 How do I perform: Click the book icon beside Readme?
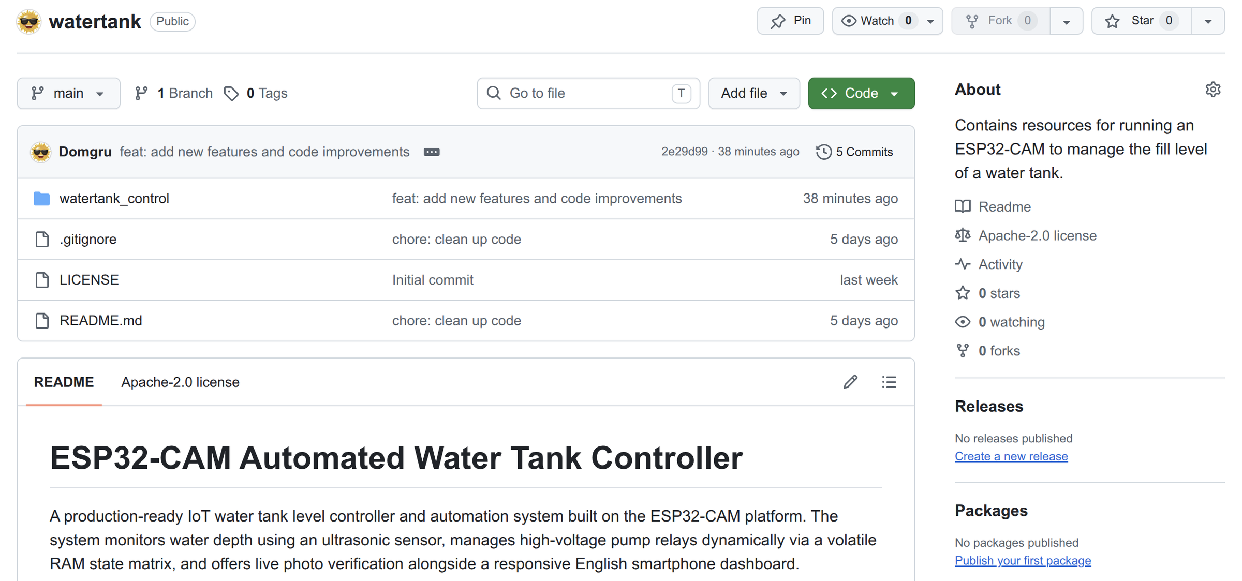[x=963, y=206]
